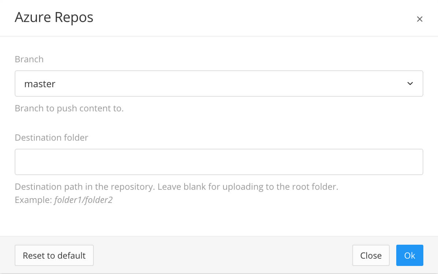Click inside the Destination folder field
Screen dimensions: 438x274
[x=219, y=161]
